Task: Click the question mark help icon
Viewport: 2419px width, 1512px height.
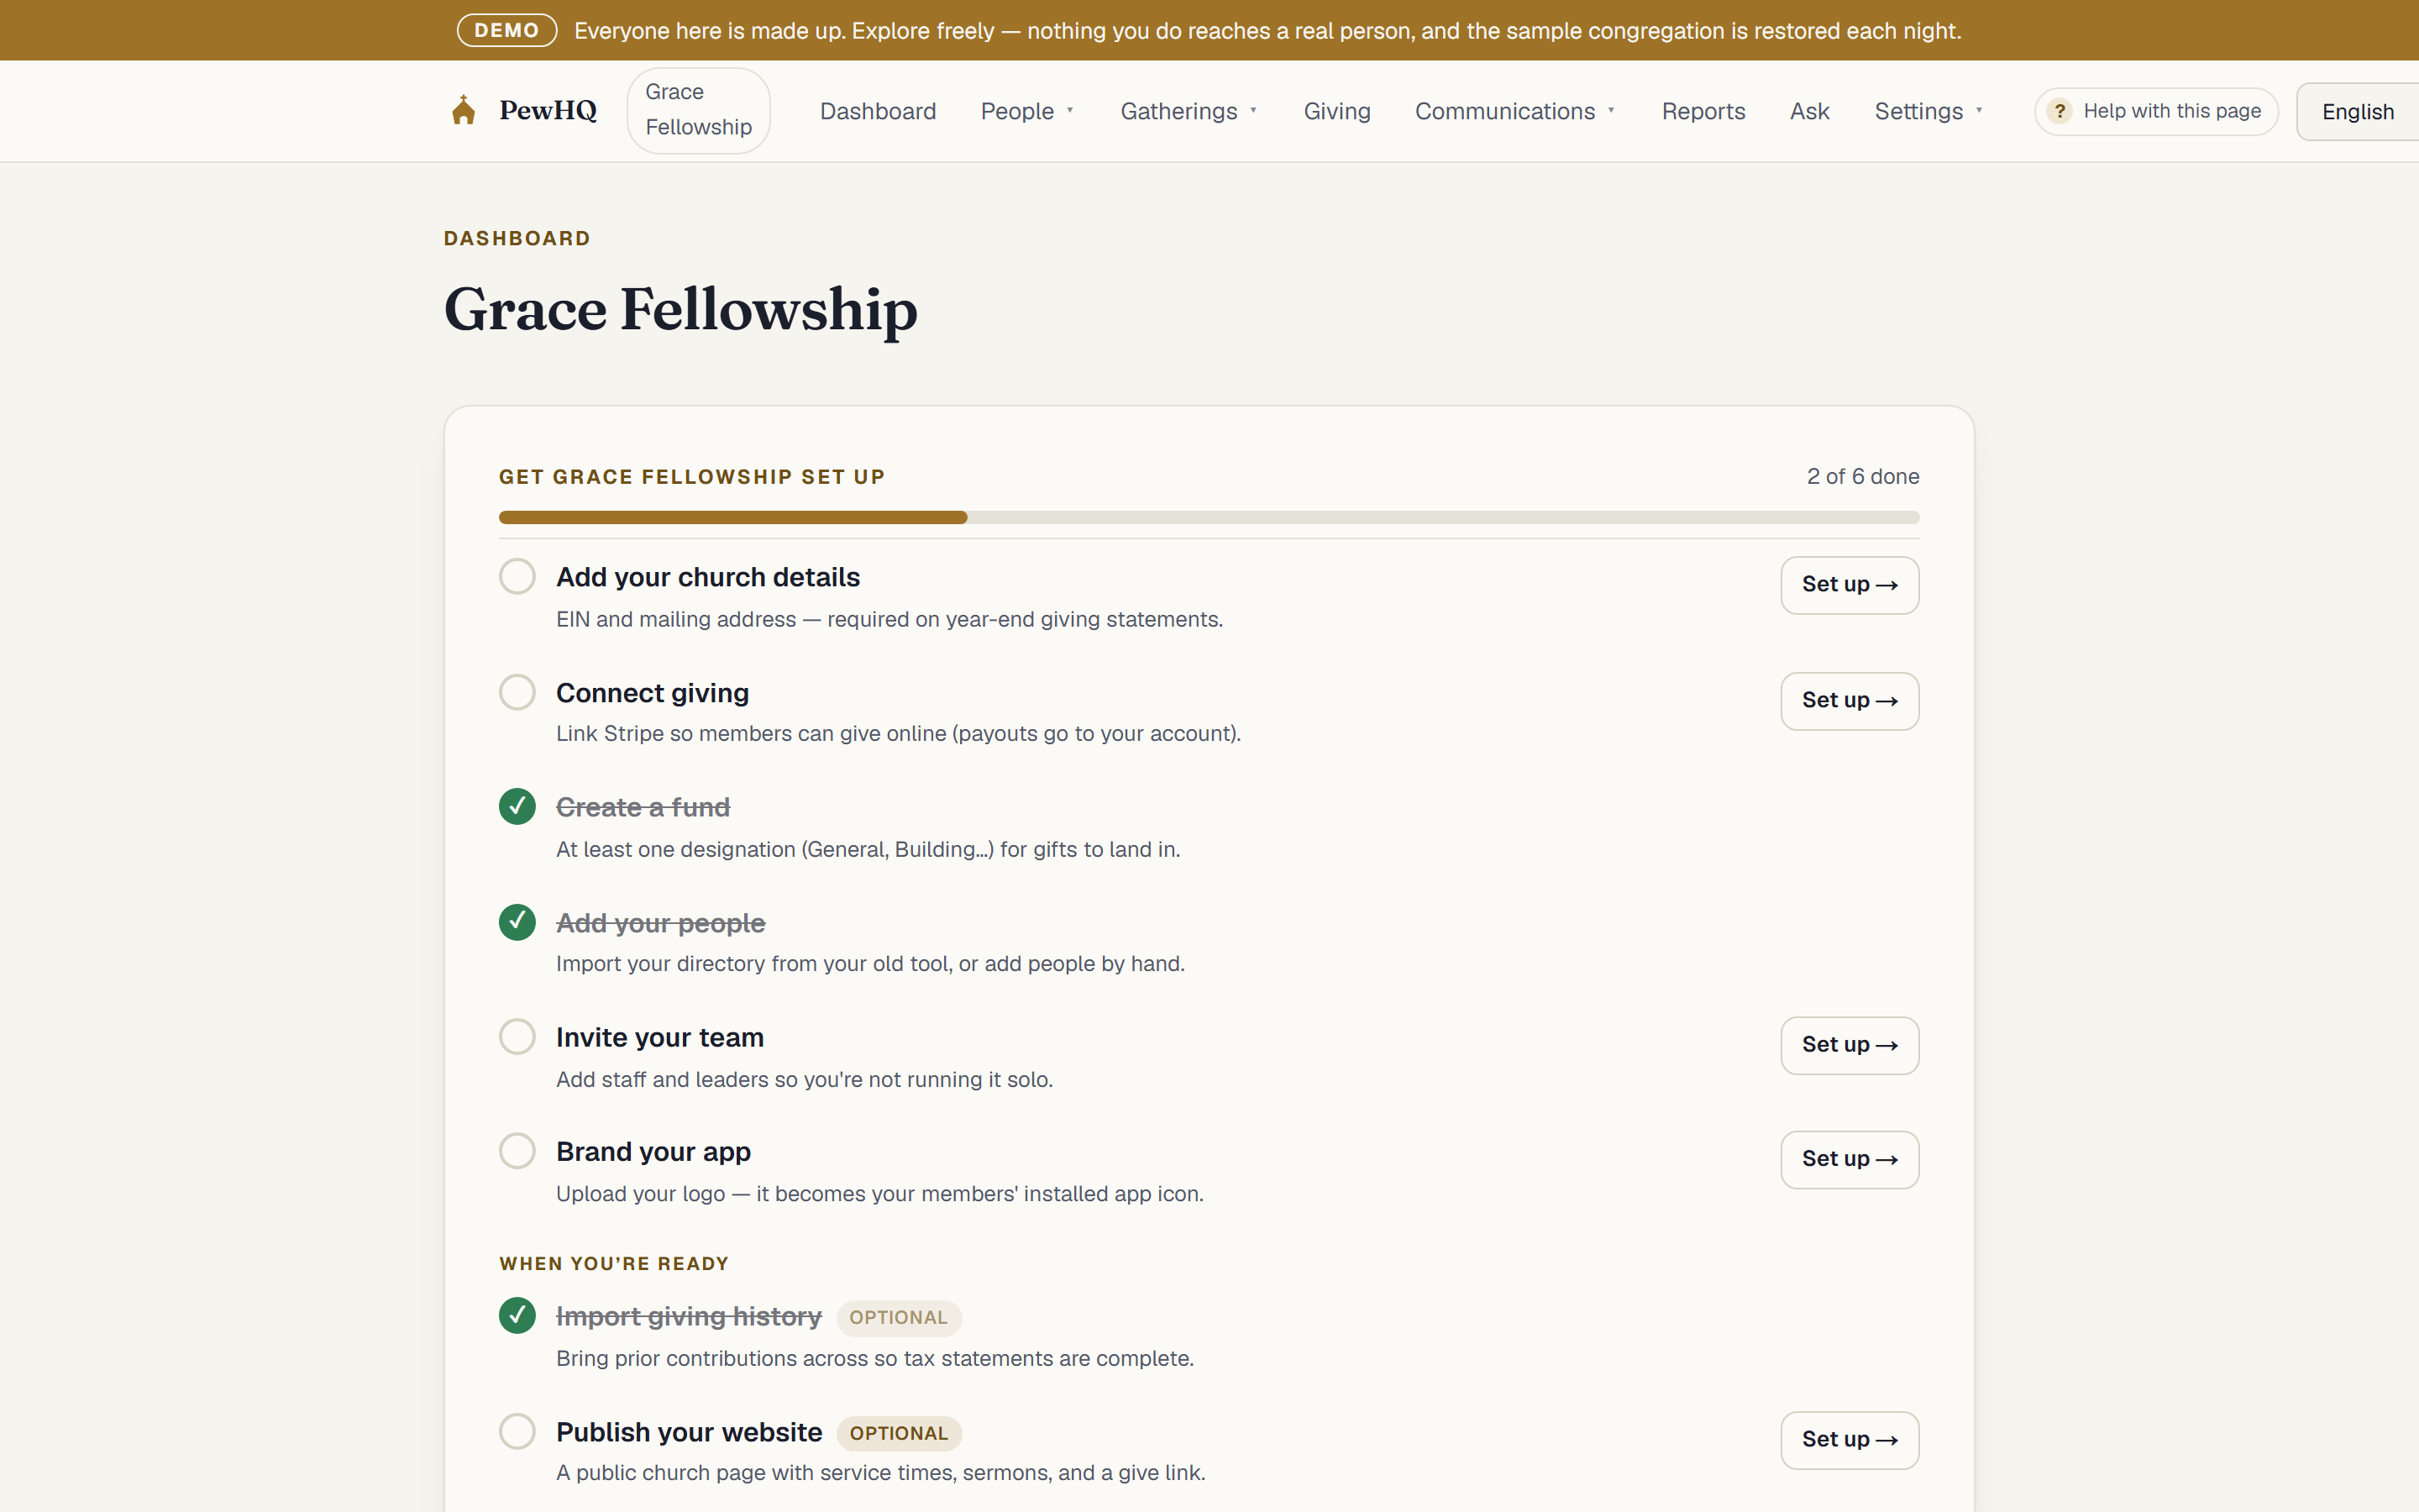Action: pos(2060,111)
